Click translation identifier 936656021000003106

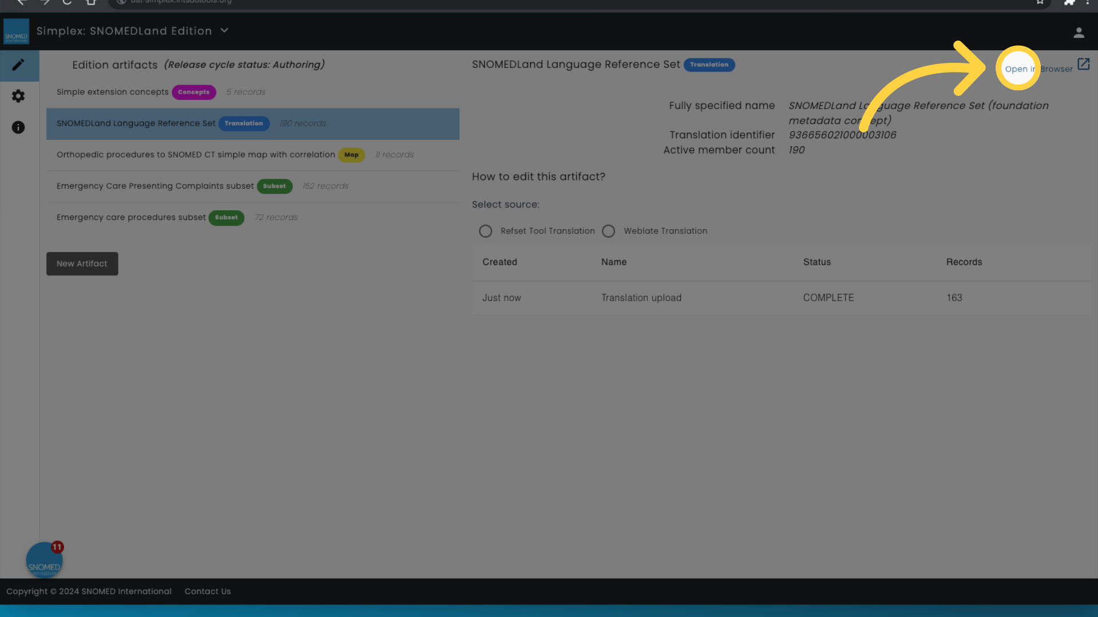842,135
